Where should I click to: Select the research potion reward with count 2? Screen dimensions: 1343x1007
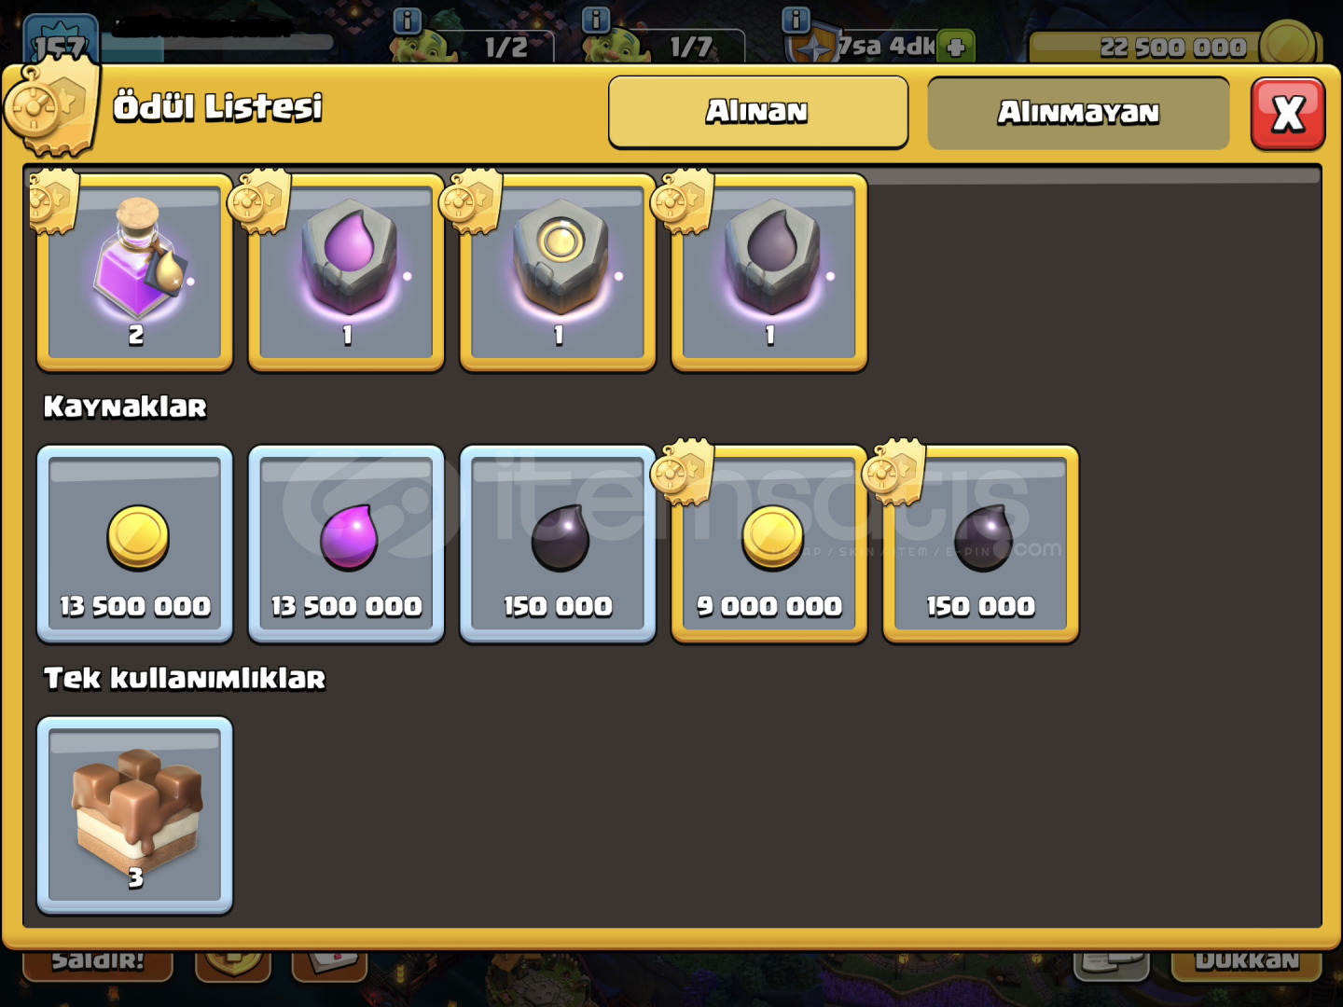[x=135, y=272]
